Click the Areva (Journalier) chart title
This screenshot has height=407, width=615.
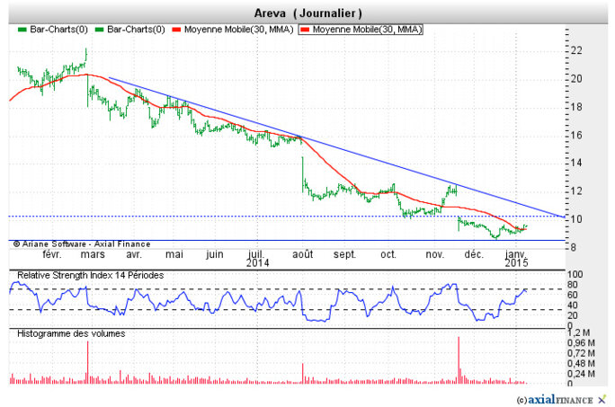point(307,13)
